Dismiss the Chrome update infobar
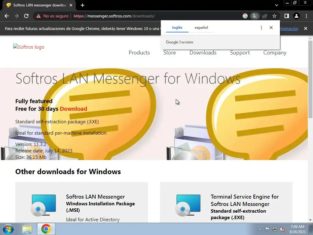 point(305,28)
